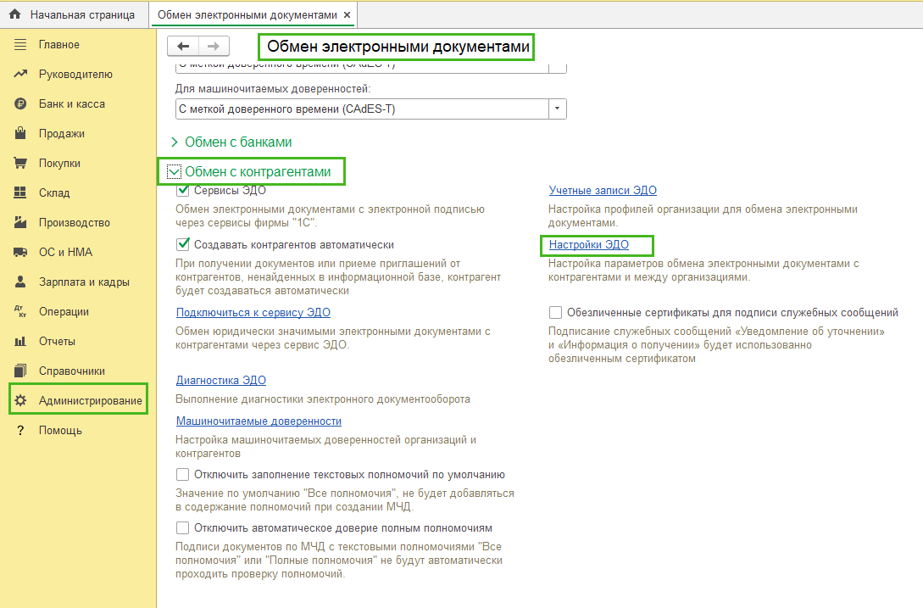Click the shopping bag icon for Продажи
The width and height of the screenshot is (923, 608).
[x=20, y=133]
